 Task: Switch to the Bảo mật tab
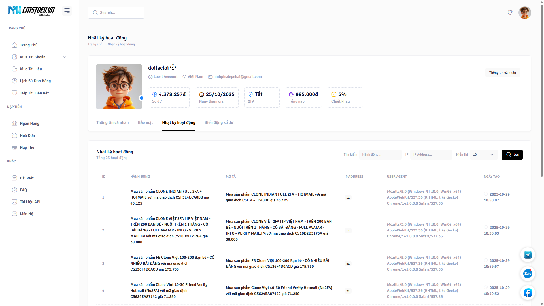point(145,122)
